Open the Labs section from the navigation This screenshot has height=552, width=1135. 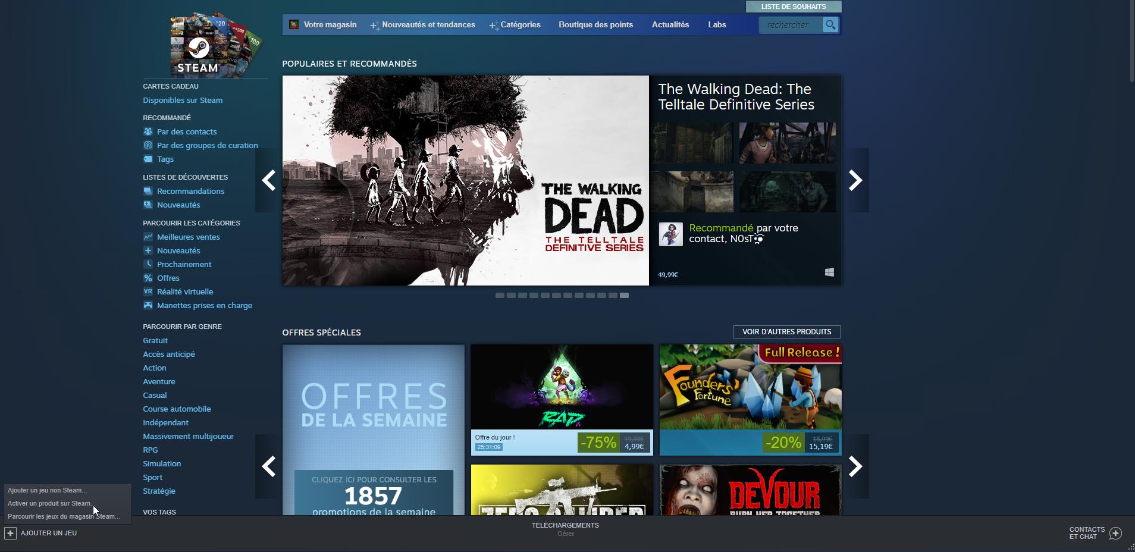(717, 24)
